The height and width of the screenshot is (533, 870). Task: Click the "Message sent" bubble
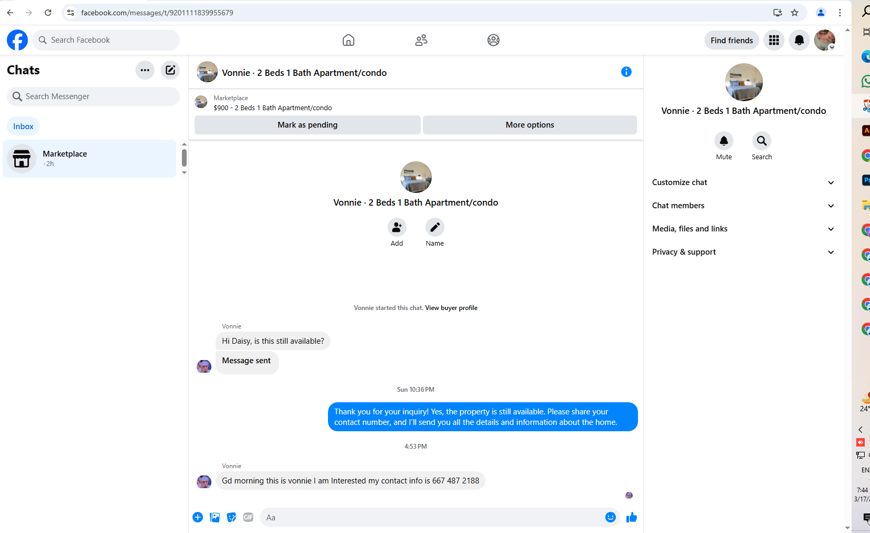click(x=247, y=362)
